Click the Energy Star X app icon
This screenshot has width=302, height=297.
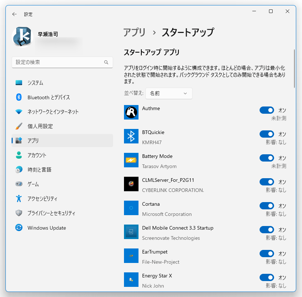131,280
